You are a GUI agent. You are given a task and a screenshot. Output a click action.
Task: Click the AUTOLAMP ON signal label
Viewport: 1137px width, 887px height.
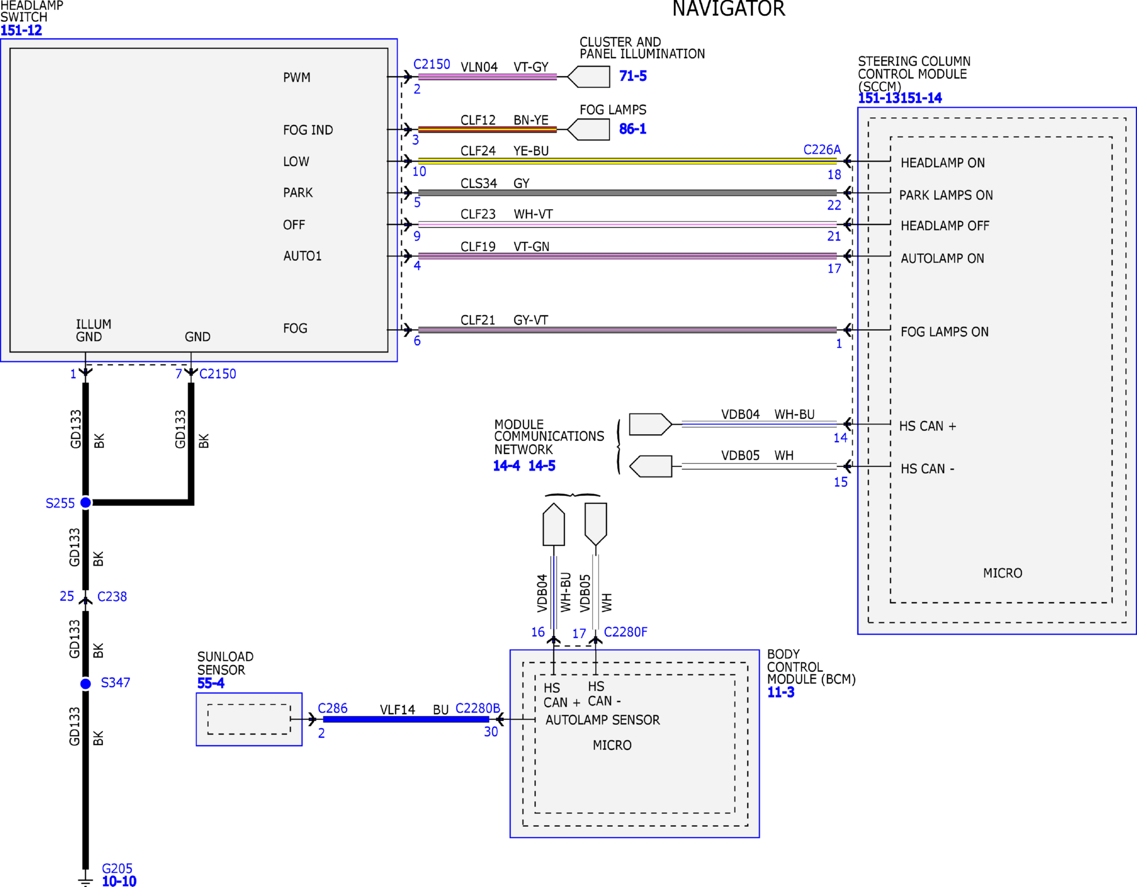942,259
